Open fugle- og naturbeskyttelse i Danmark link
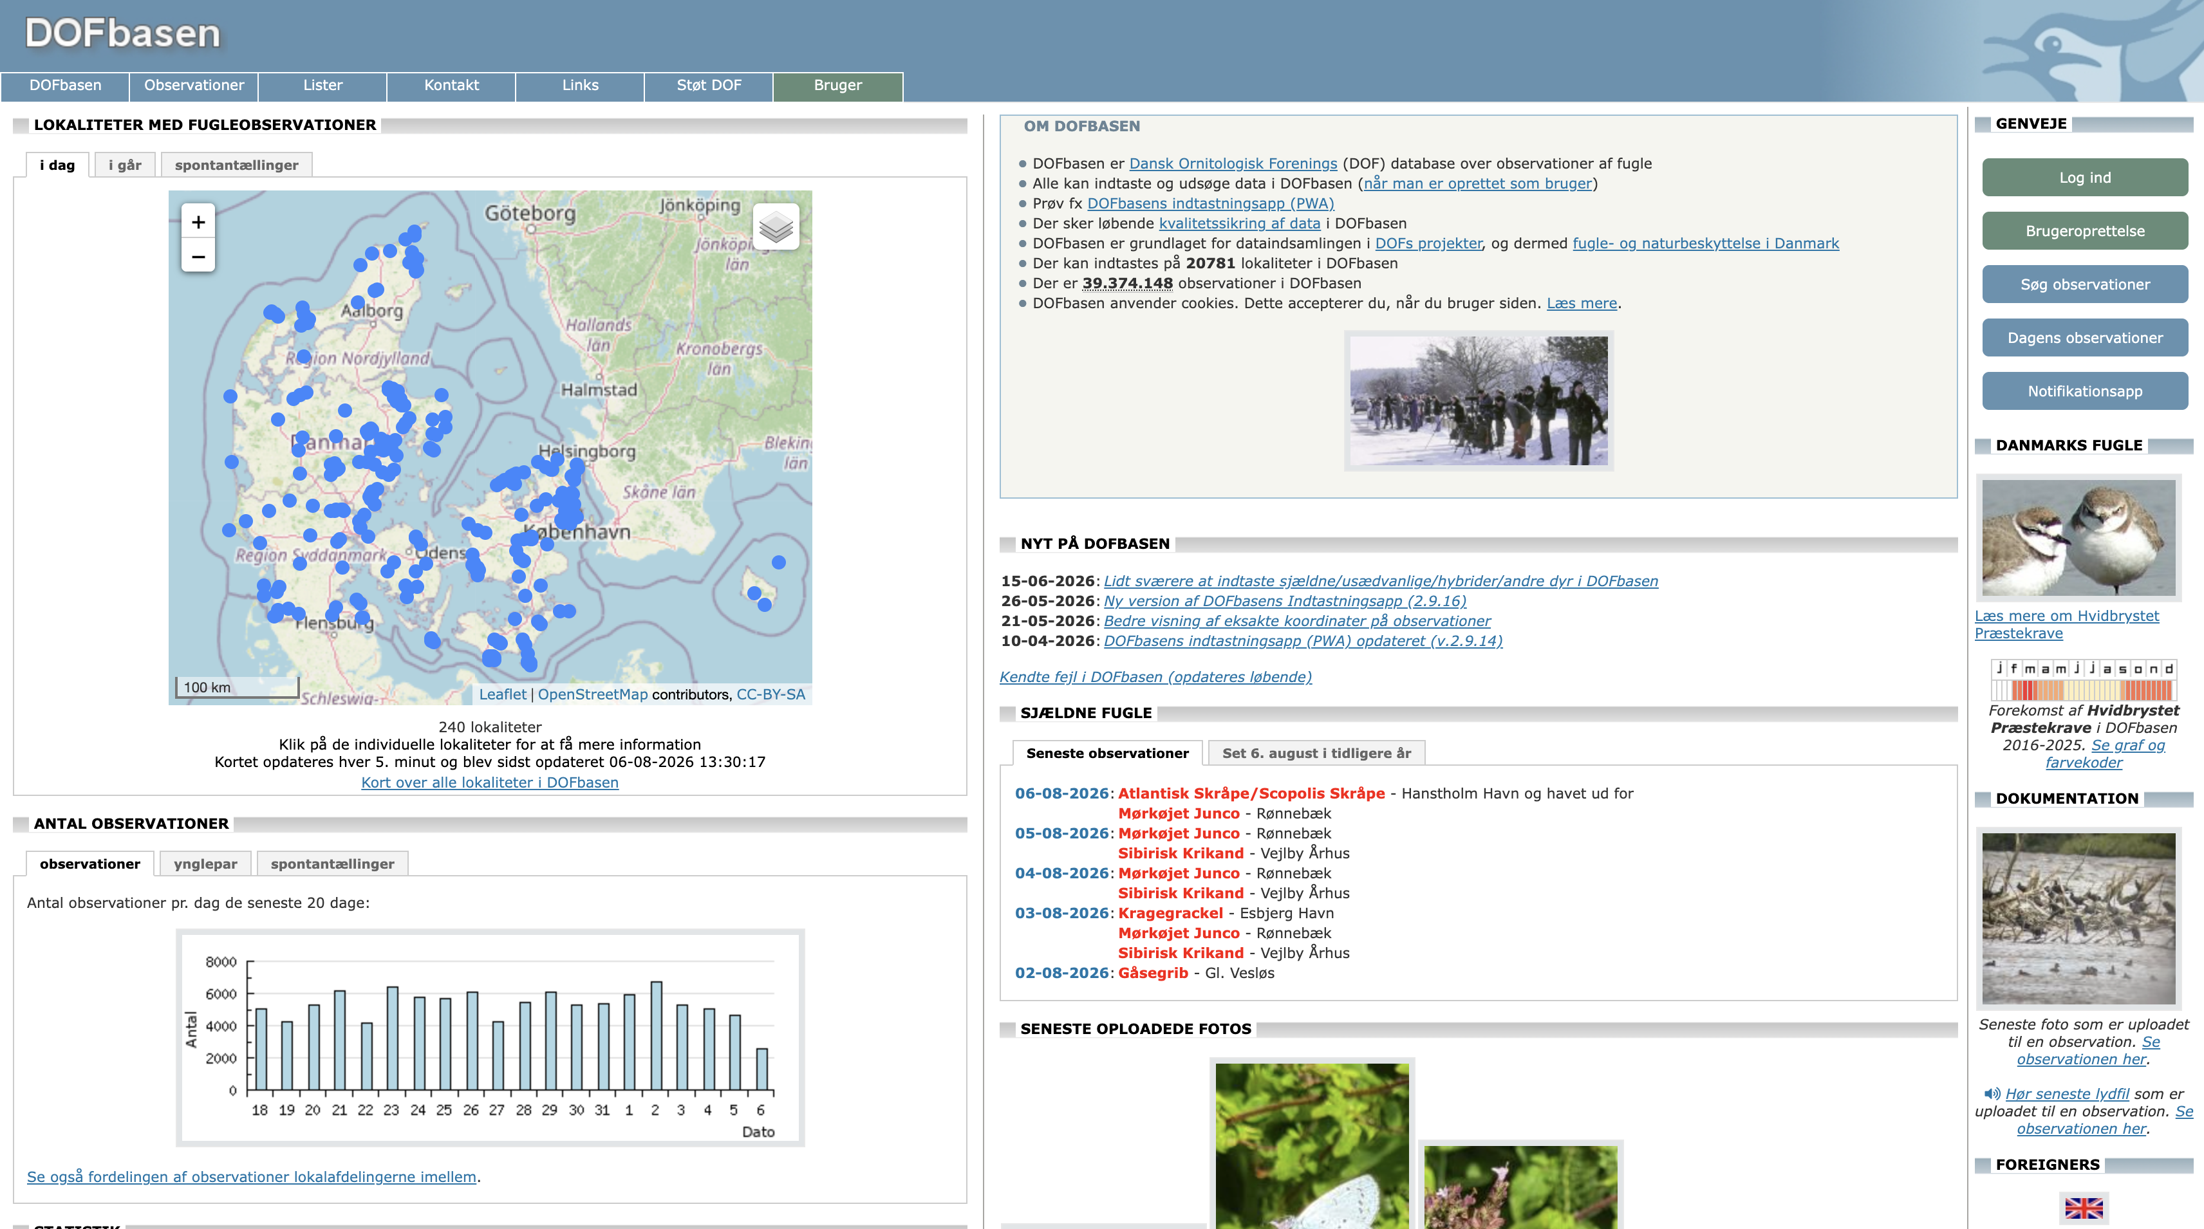Image resolution: width=2204 pixels, height=1229 pixels. [x=1705, y=243]
